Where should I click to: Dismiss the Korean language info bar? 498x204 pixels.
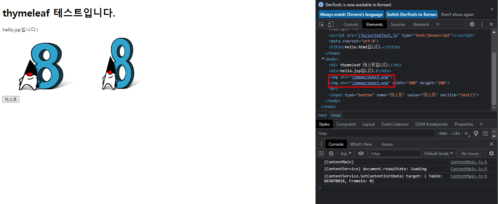[492, 9]
